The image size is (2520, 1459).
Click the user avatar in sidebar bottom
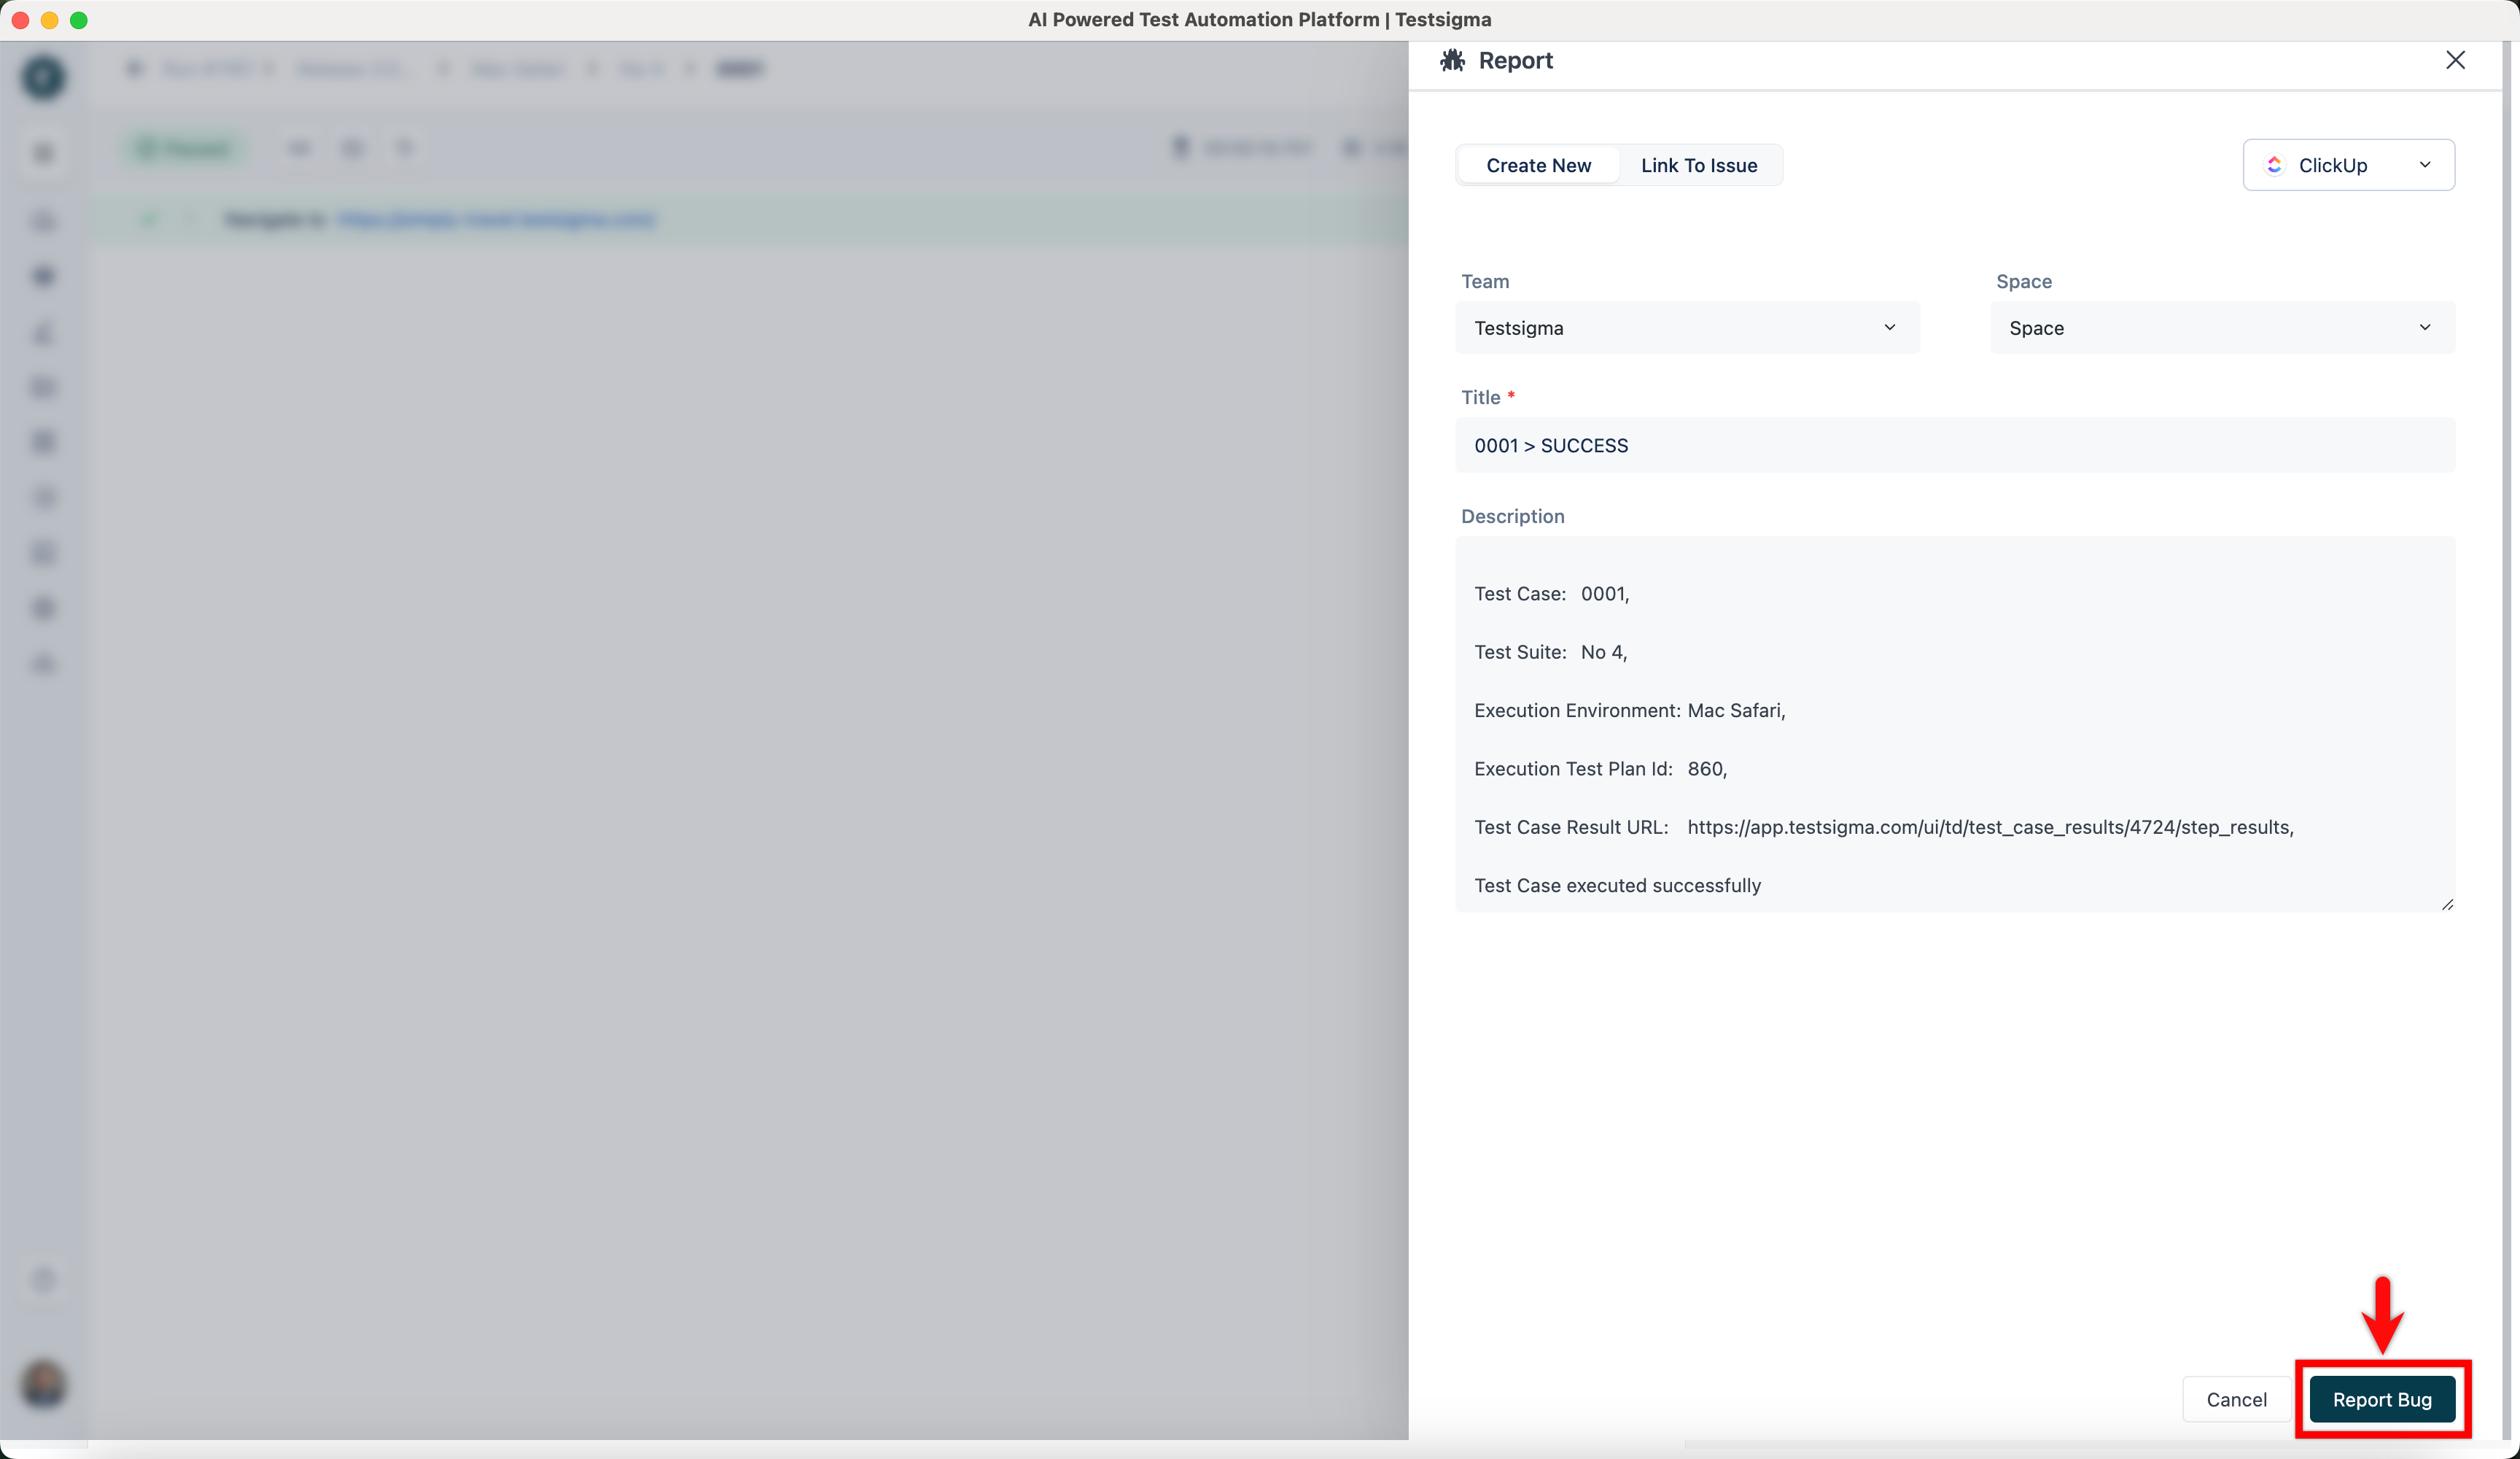(43, 1384)
